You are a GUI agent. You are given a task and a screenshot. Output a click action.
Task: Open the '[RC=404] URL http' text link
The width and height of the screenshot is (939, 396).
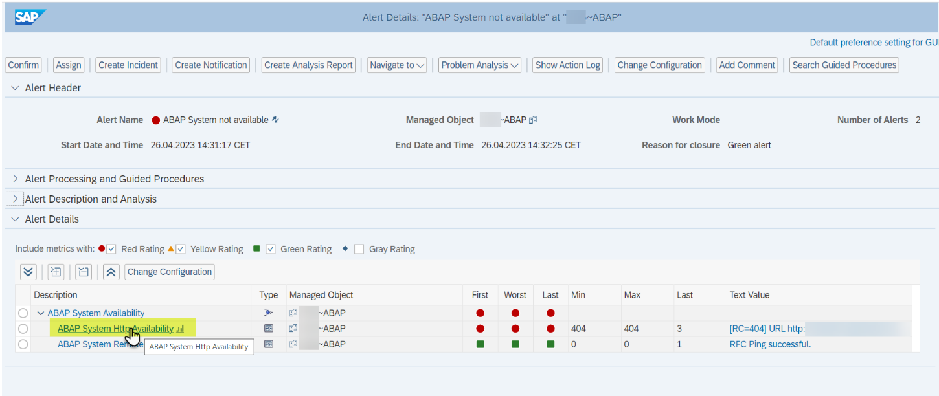(767, 329)
